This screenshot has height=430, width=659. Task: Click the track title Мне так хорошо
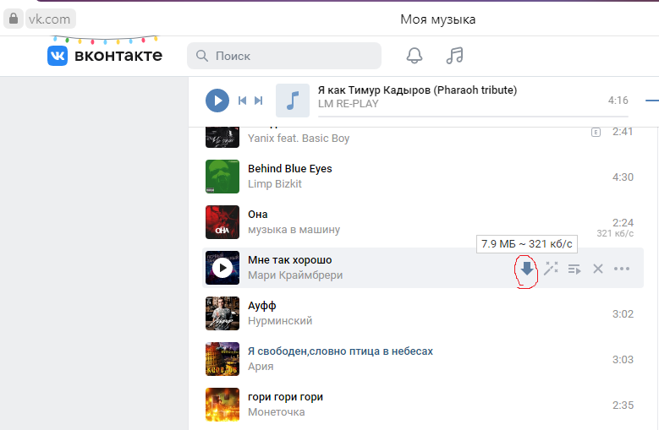click(289, 260)
